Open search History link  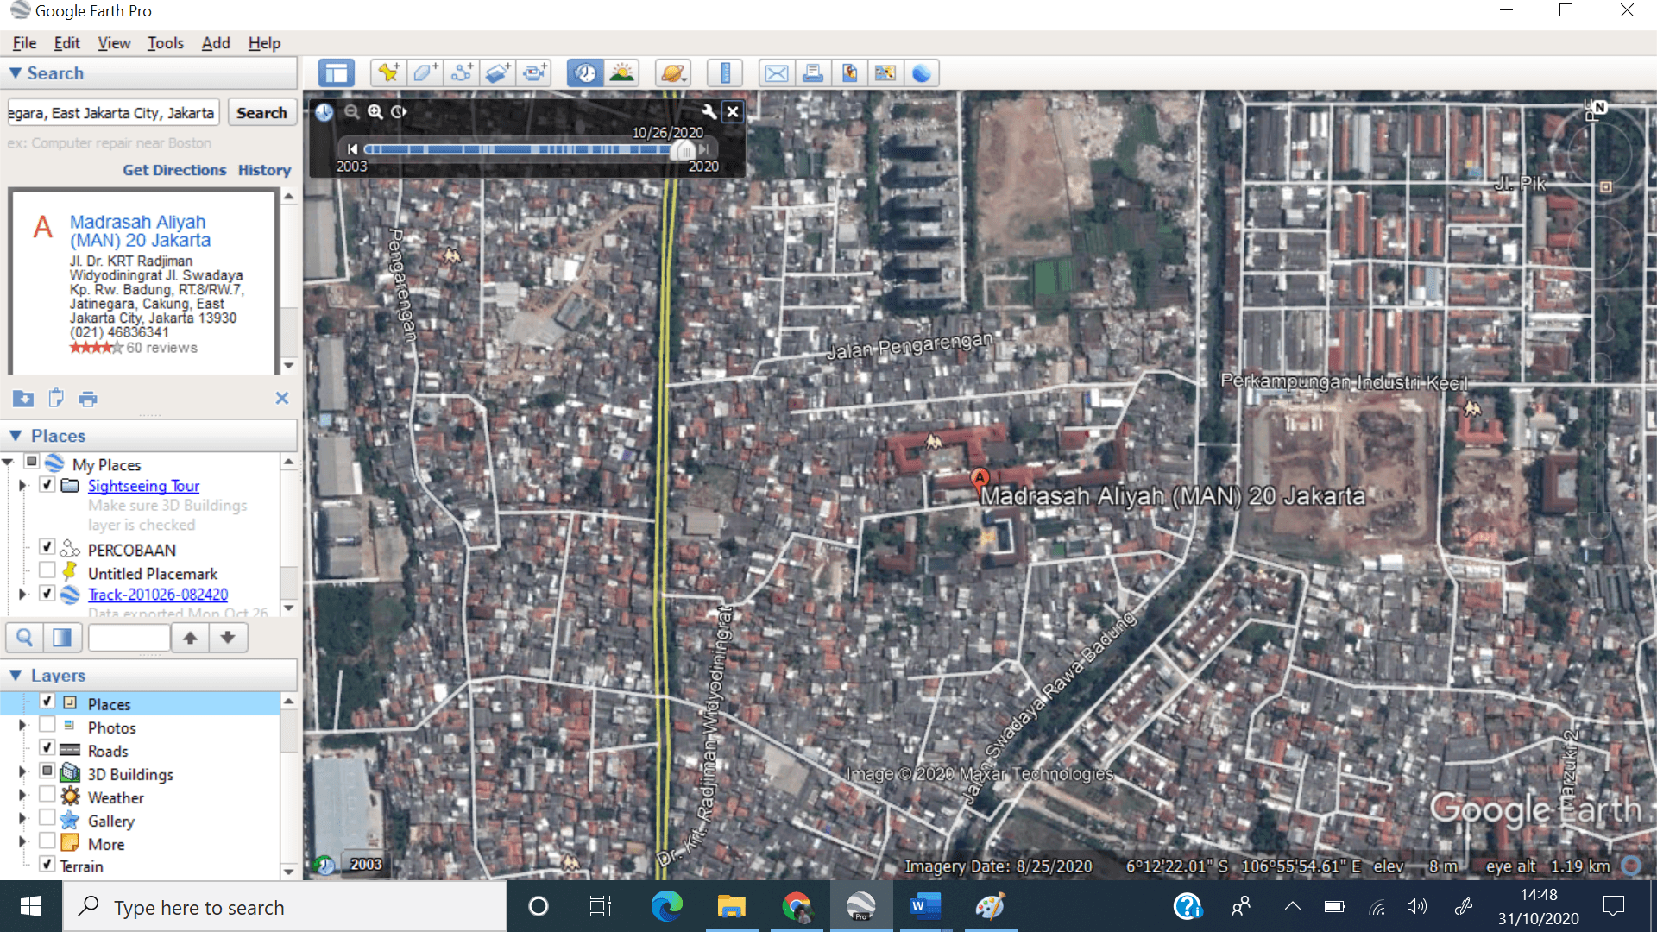coord(264,170)
